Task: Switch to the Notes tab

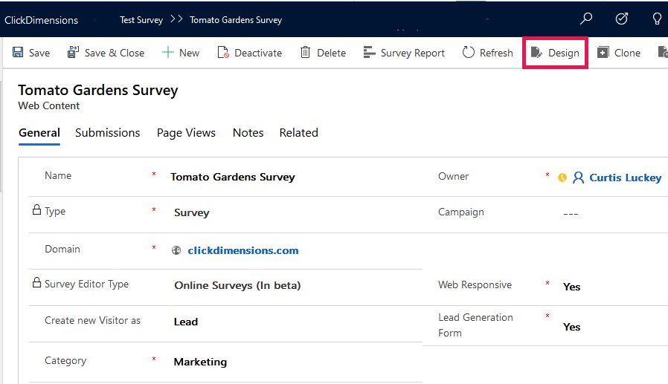Action: click(x=248, y=133)
